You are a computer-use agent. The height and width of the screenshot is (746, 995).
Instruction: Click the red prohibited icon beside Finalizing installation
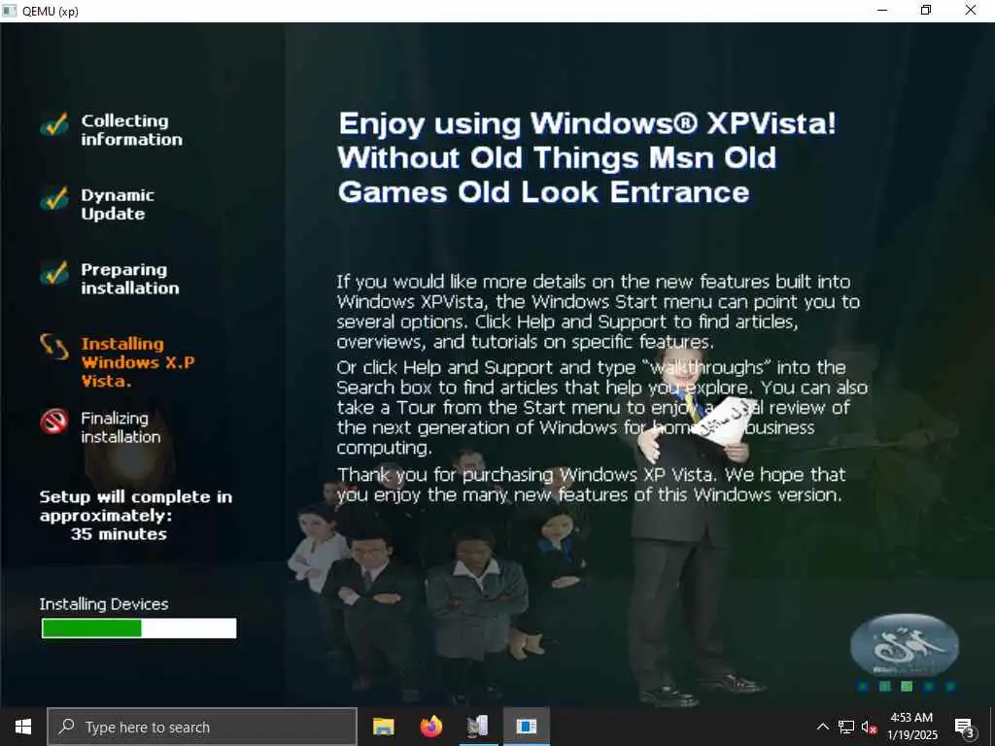click(54, 422)
